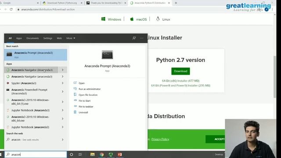281x158 pixels.
Task: Expand Anaconda3 x86_64 (1).exe options arrow
Action: (x=62, y=102)
